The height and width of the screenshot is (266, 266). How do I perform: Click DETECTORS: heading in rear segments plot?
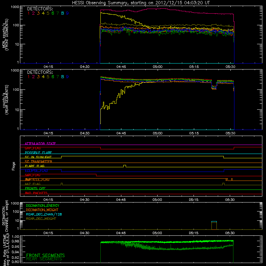tap(40, 72)
